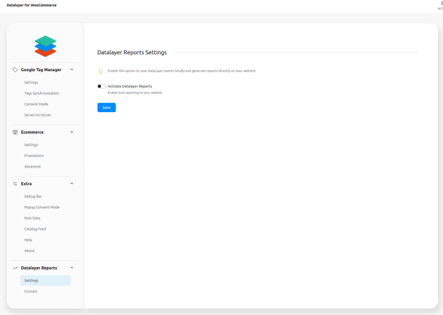Collapse the Extra section chevron

click(72, 184)
